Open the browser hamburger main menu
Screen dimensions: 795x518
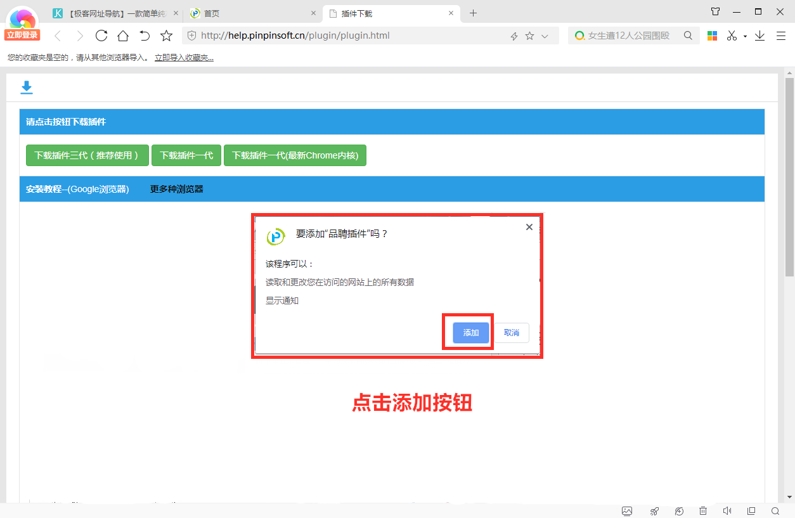click(x=781, y=36)
